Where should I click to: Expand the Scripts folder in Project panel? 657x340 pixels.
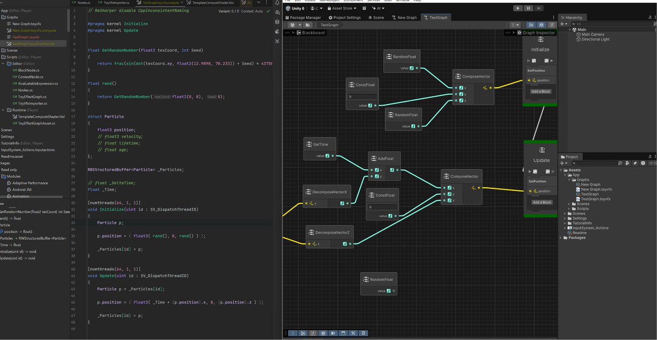click(569, 209)
